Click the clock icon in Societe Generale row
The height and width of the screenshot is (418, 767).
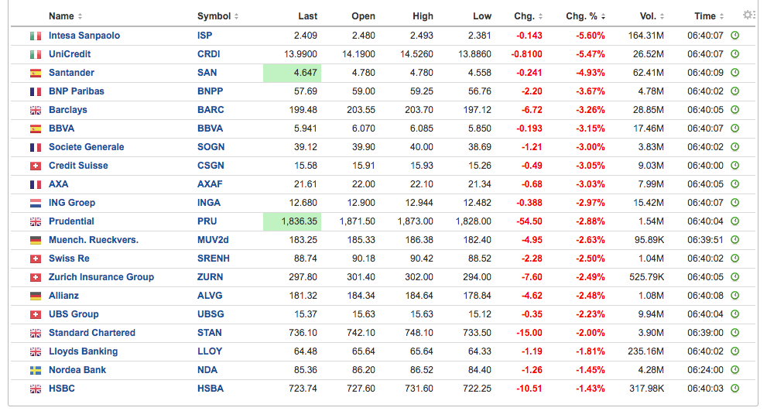(734, 147)
